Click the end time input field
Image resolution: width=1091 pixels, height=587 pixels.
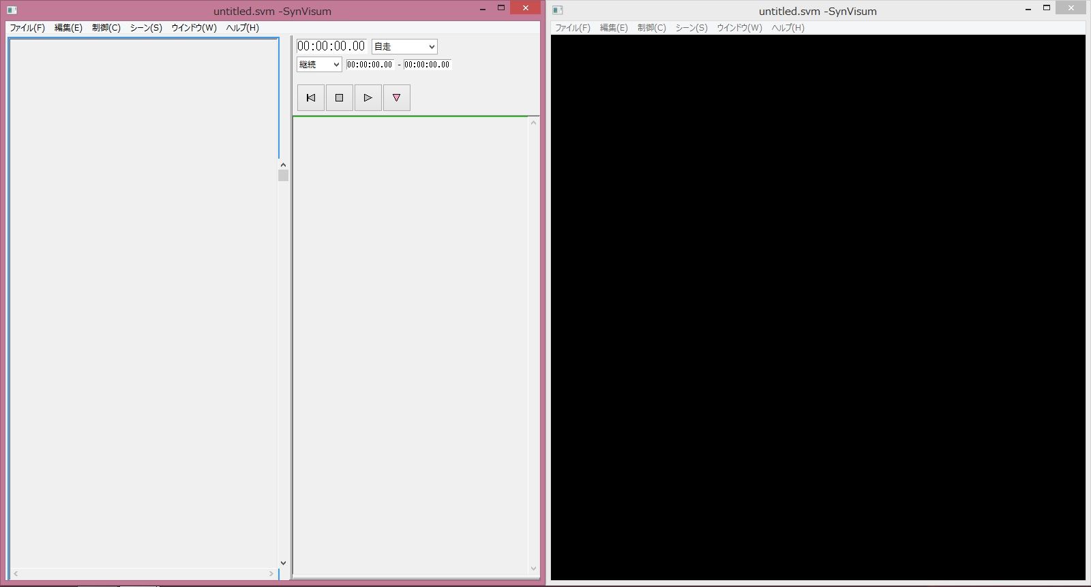[427, 65]
